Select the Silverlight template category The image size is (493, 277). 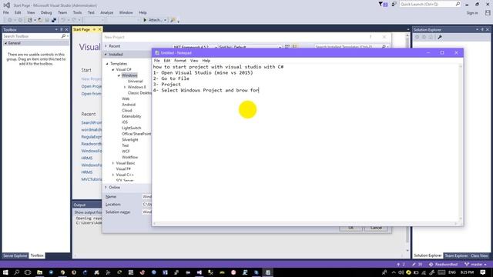coord(130,140)
